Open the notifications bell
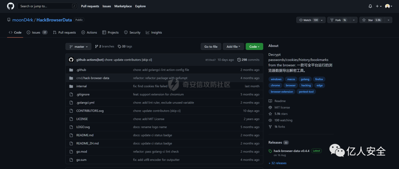Image resolution: width=399 pixels, height=169 pixels. coord(370,6)
